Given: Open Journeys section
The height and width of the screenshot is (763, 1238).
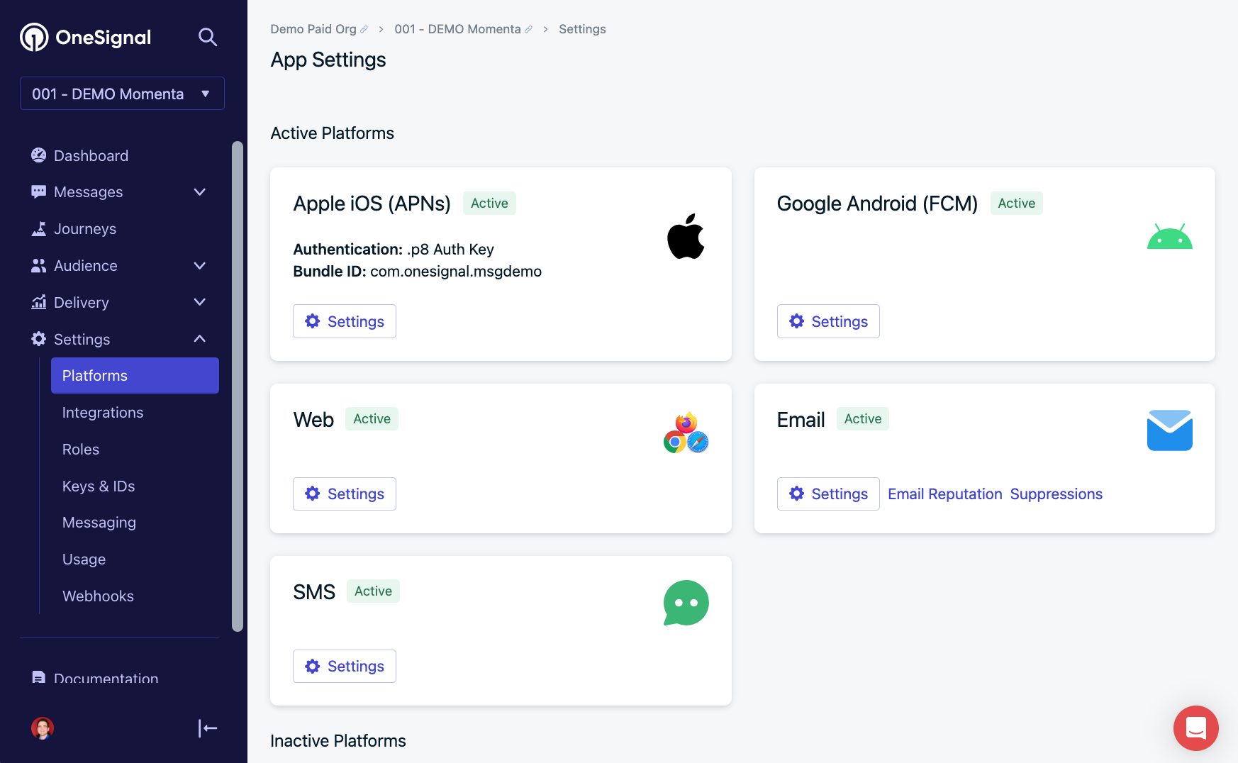Looking at the screenshot, I should (85, 229).
